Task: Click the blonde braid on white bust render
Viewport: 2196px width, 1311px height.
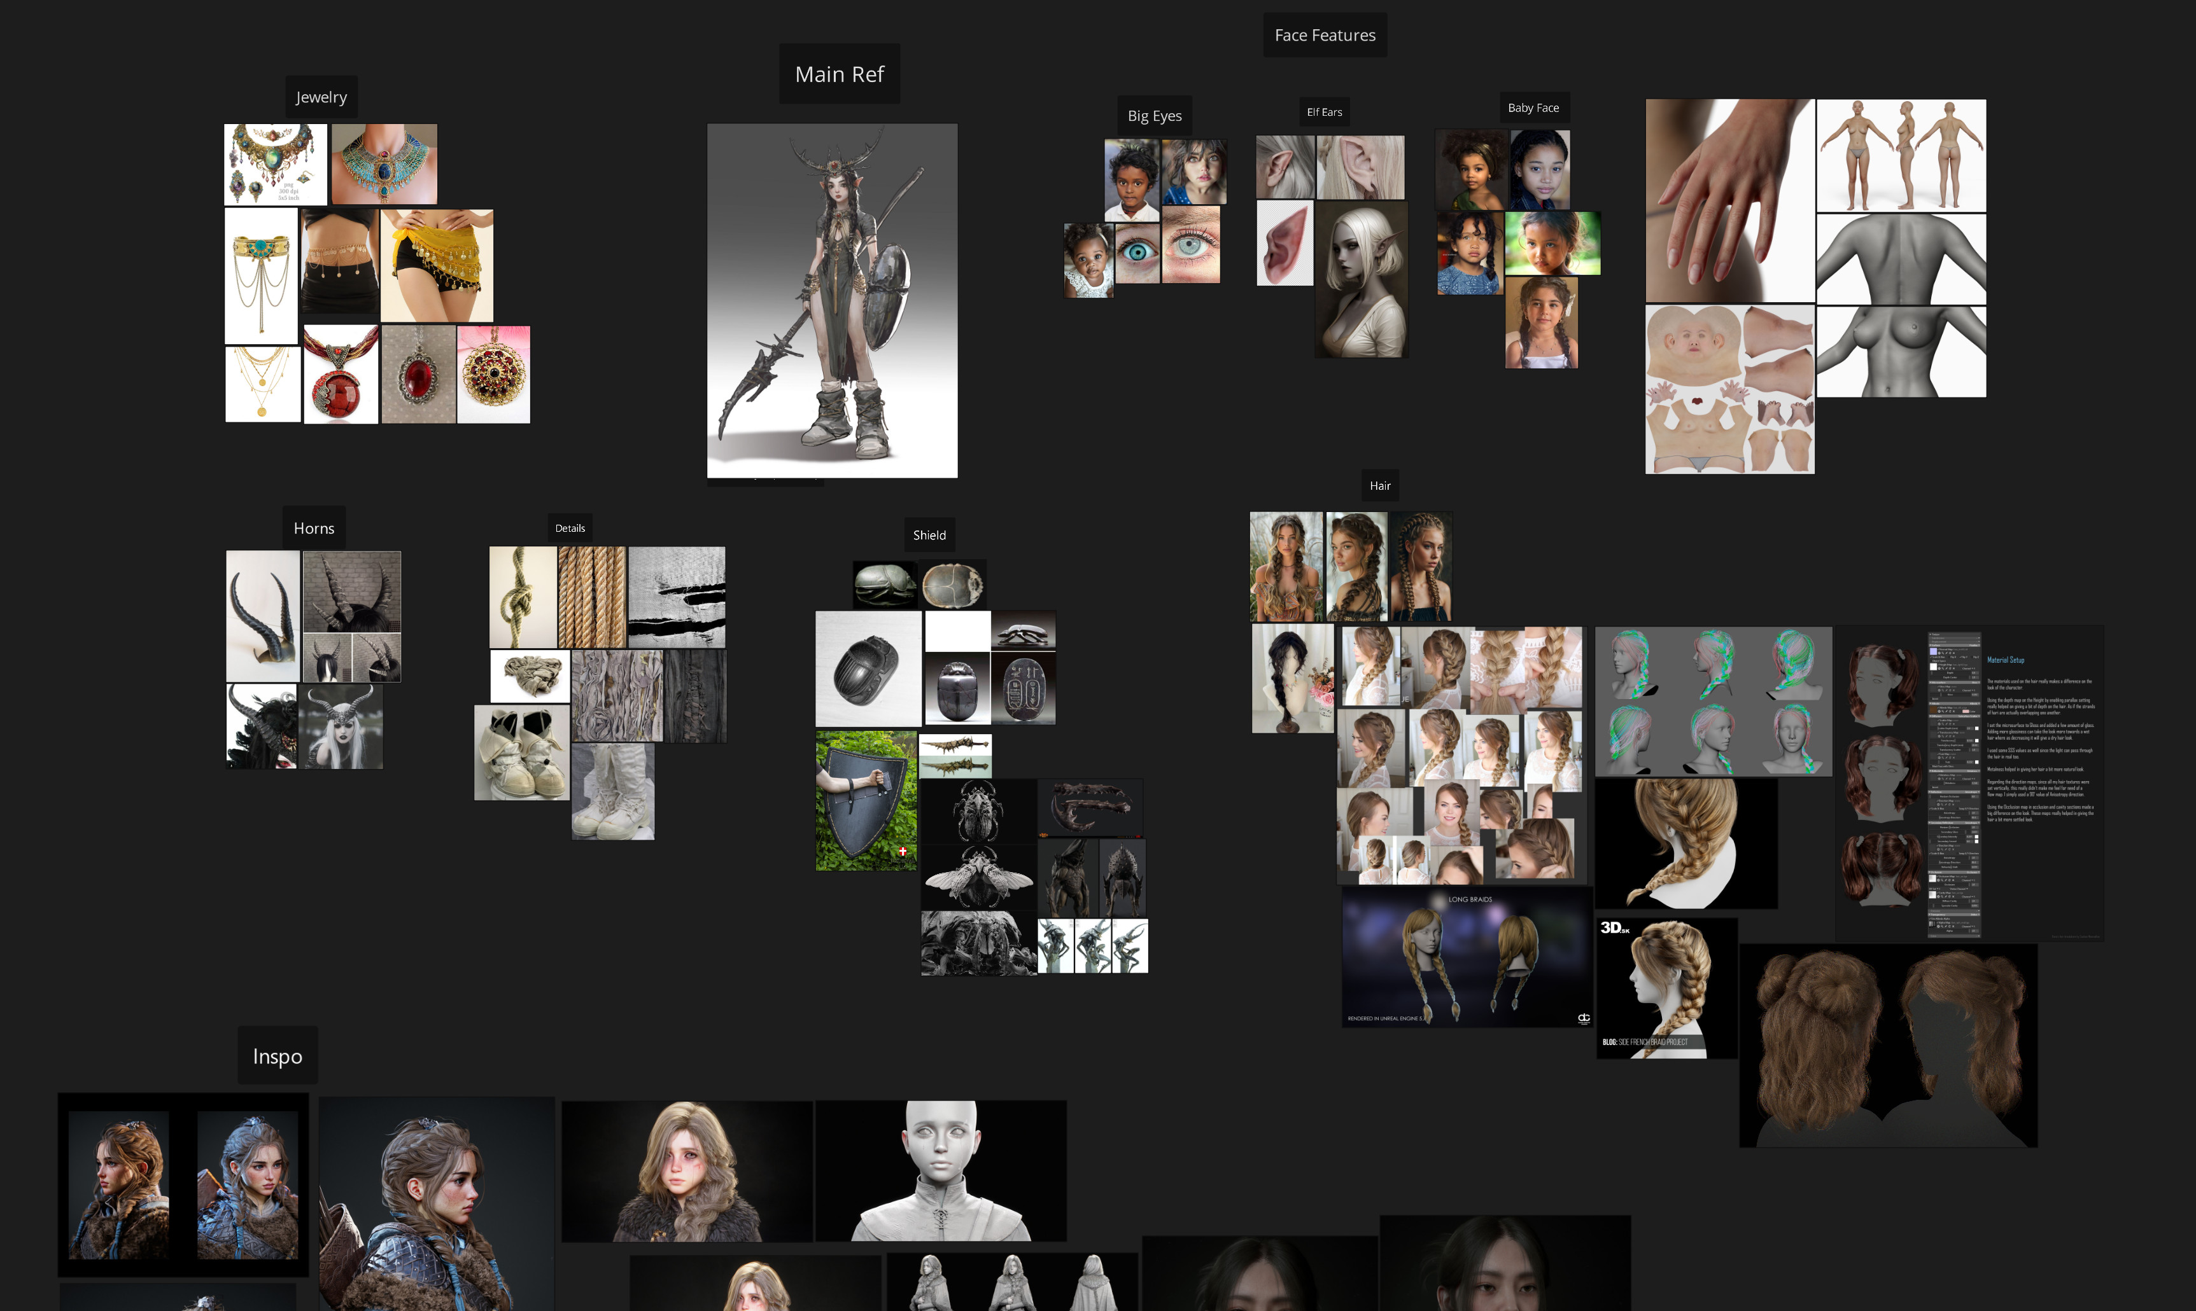Action: coord(1686,843)
